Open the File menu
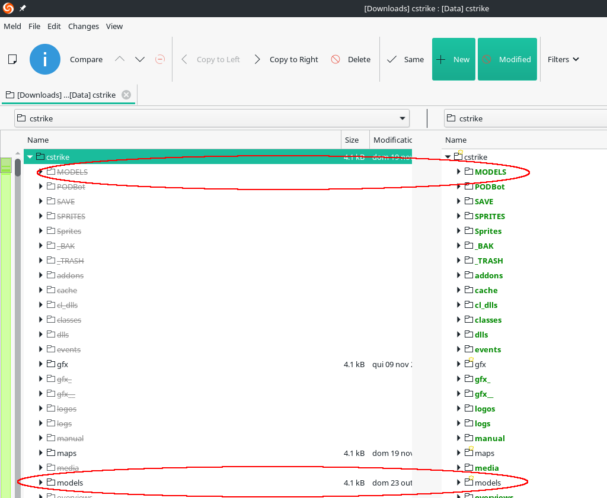The width and height of the screenshot is (607, 498). 34,26
